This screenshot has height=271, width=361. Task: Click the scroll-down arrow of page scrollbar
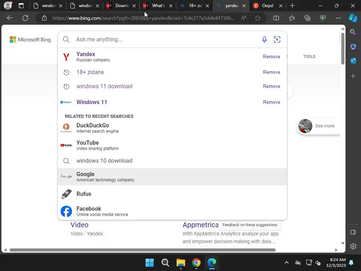tap(343, 243)
